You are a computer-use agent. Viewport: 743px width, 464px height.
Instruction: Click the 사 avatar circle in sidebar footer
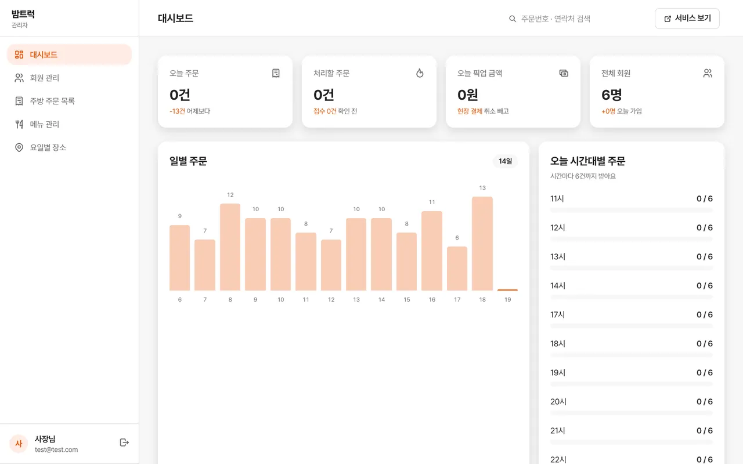tap(19, 444)
